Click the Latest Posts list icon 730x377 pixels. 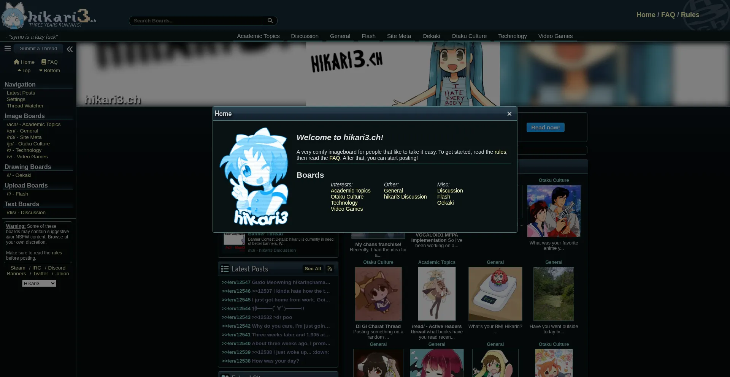point(225,269)
